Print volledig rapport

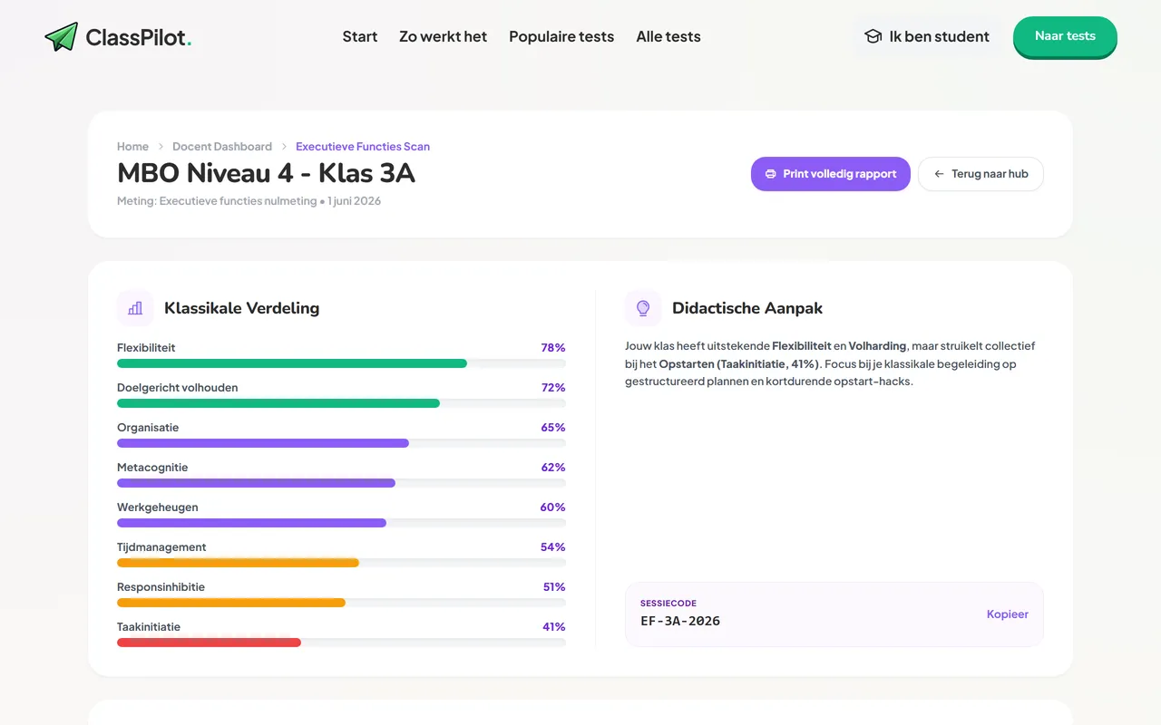831,174
